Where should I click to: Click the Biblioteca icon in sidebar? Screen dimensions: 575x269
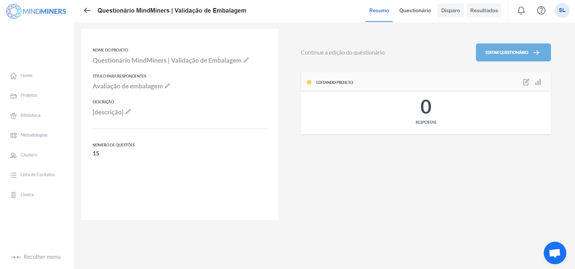(x=14, y=115)
